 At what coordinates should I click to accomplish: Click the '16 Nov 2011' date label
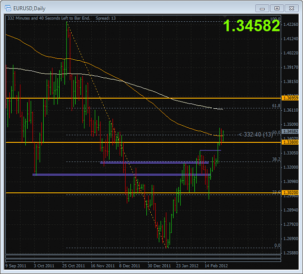(103, 266)
